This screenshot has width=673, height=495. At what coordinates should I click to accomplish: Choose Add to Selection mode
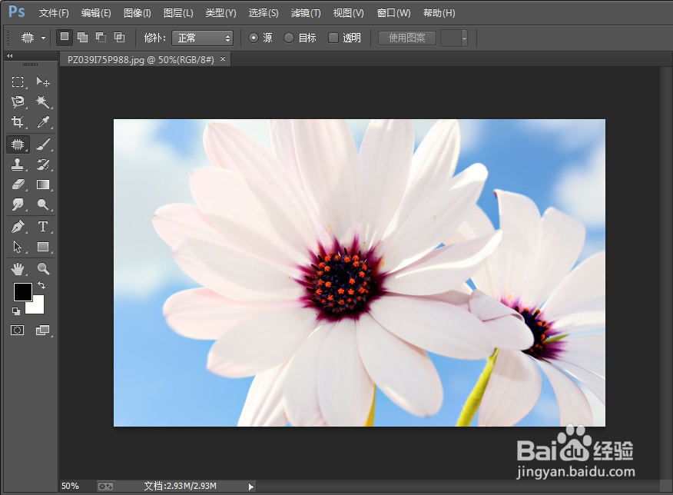82,38
